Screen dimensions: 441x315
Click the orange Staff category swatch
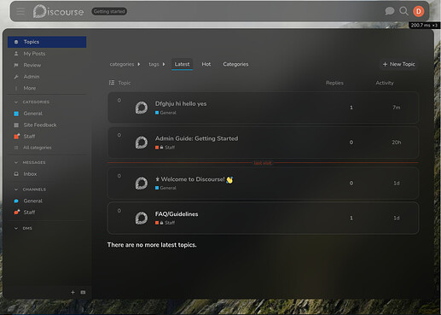click(x=17, y=137)
